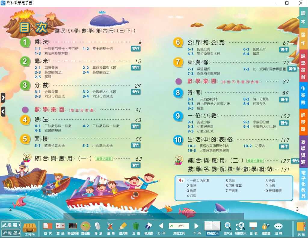Click the icon beside 綜合與應用（一）
Screen dimensions: 308x238
tap(27, 157)
